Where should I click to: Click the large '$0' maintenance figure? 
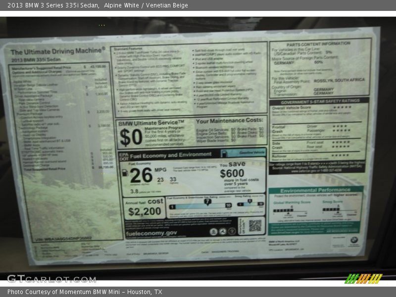click(x=131, y=137)
